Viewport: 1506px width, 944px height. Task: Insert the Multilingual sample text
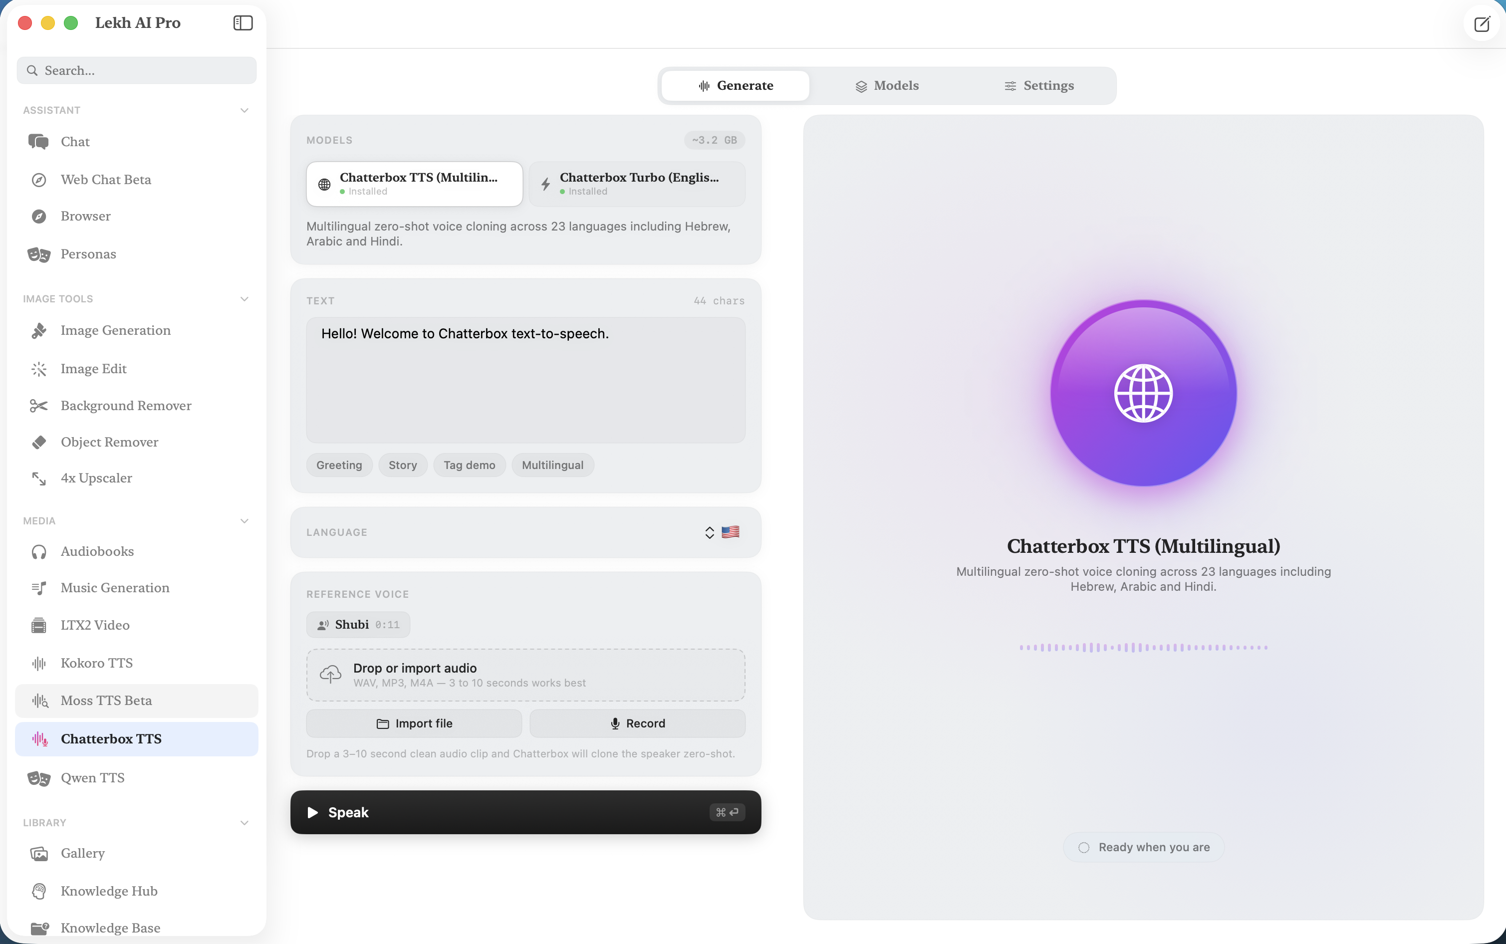click(x=552, y=465)
